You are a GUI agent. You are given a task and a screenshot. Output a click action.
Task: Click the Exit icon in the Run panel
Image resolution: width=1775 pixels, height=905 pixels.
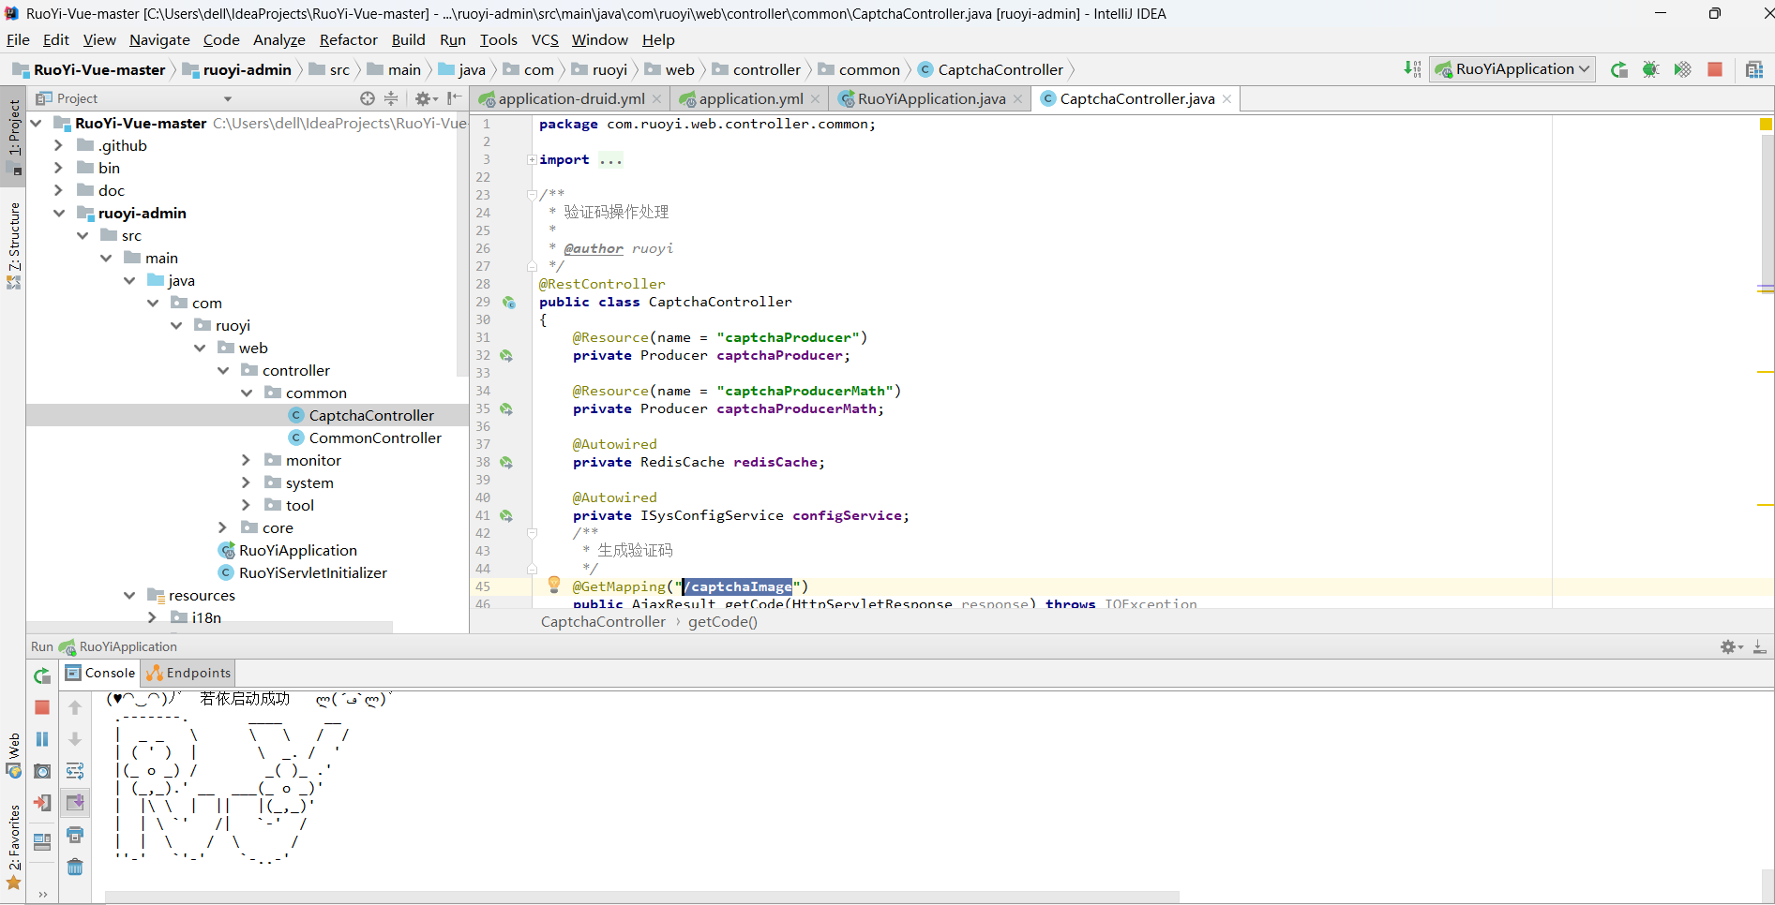click(42, 804)
